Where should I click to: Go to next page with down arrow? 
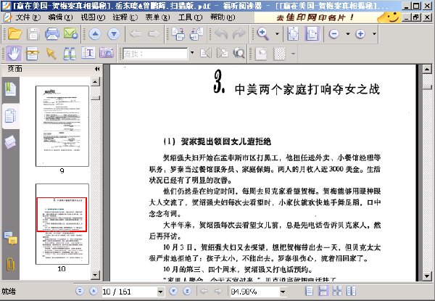point(114,34)
